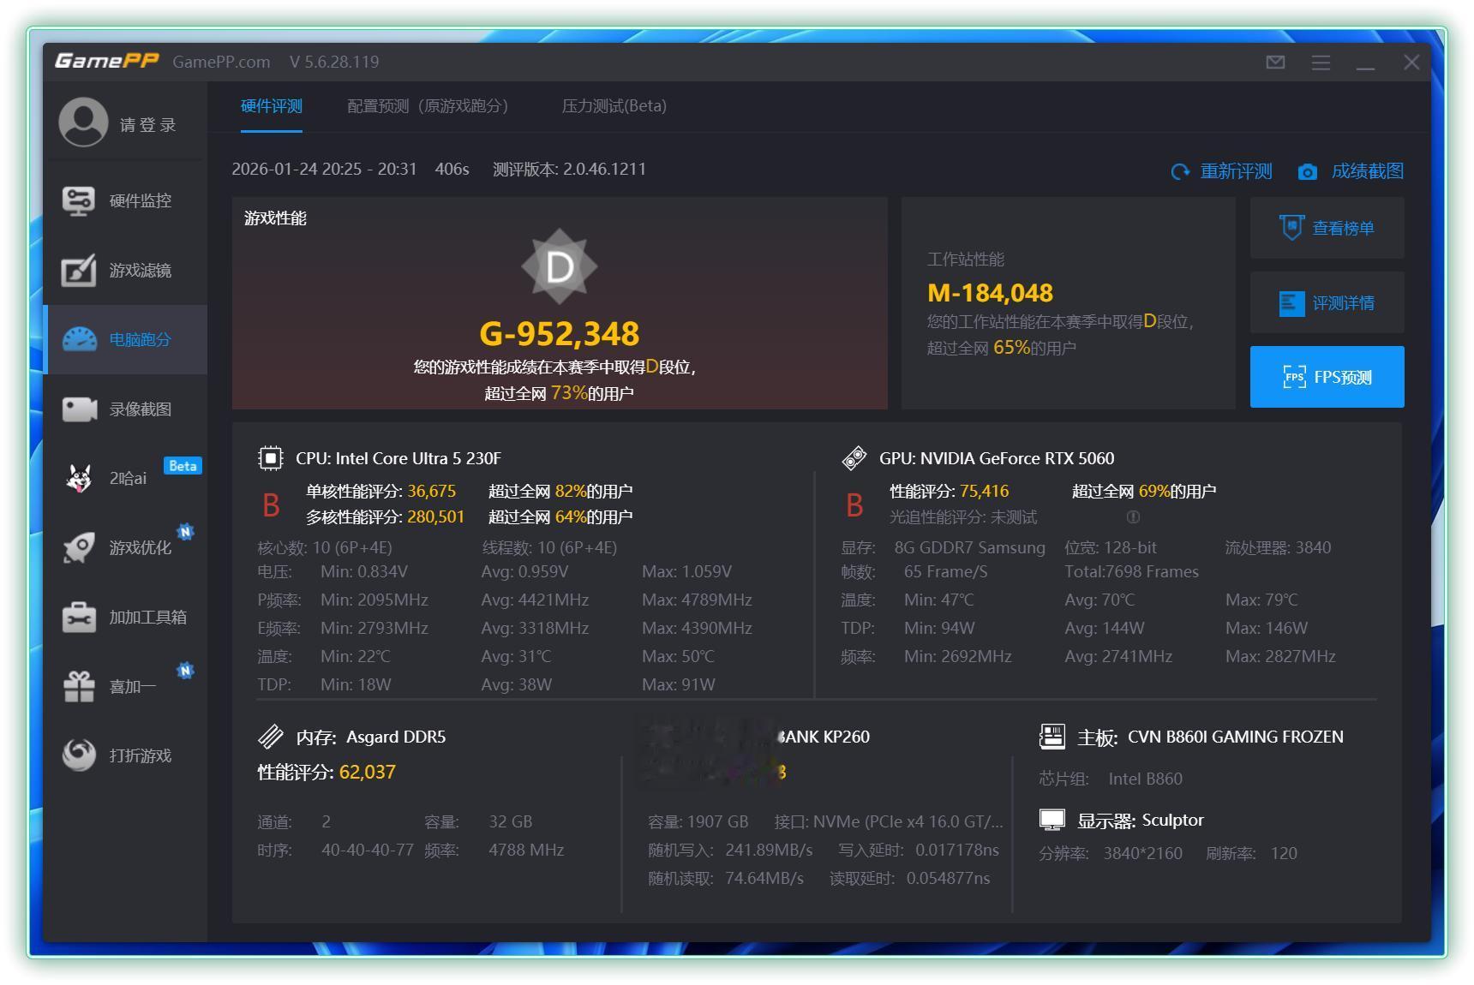1474x985 pixels.
Task: Open 游戏滤镜 game filter in sidebar
Action: click(x=125, y=271)
